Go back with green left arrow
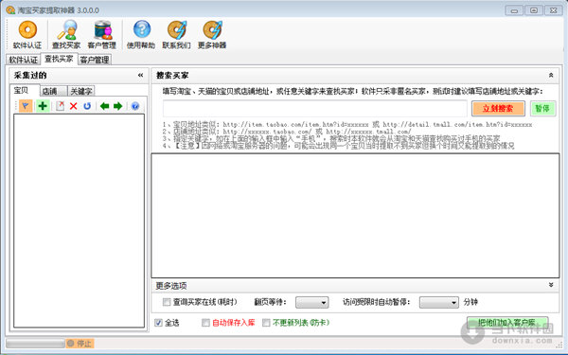 pyautogui.click(x=105, y=106)
